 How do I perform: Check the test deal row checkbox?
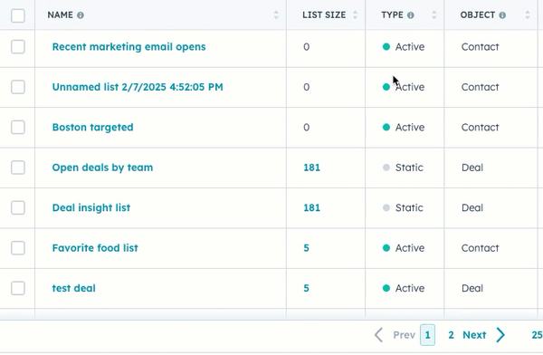(18, 288)
